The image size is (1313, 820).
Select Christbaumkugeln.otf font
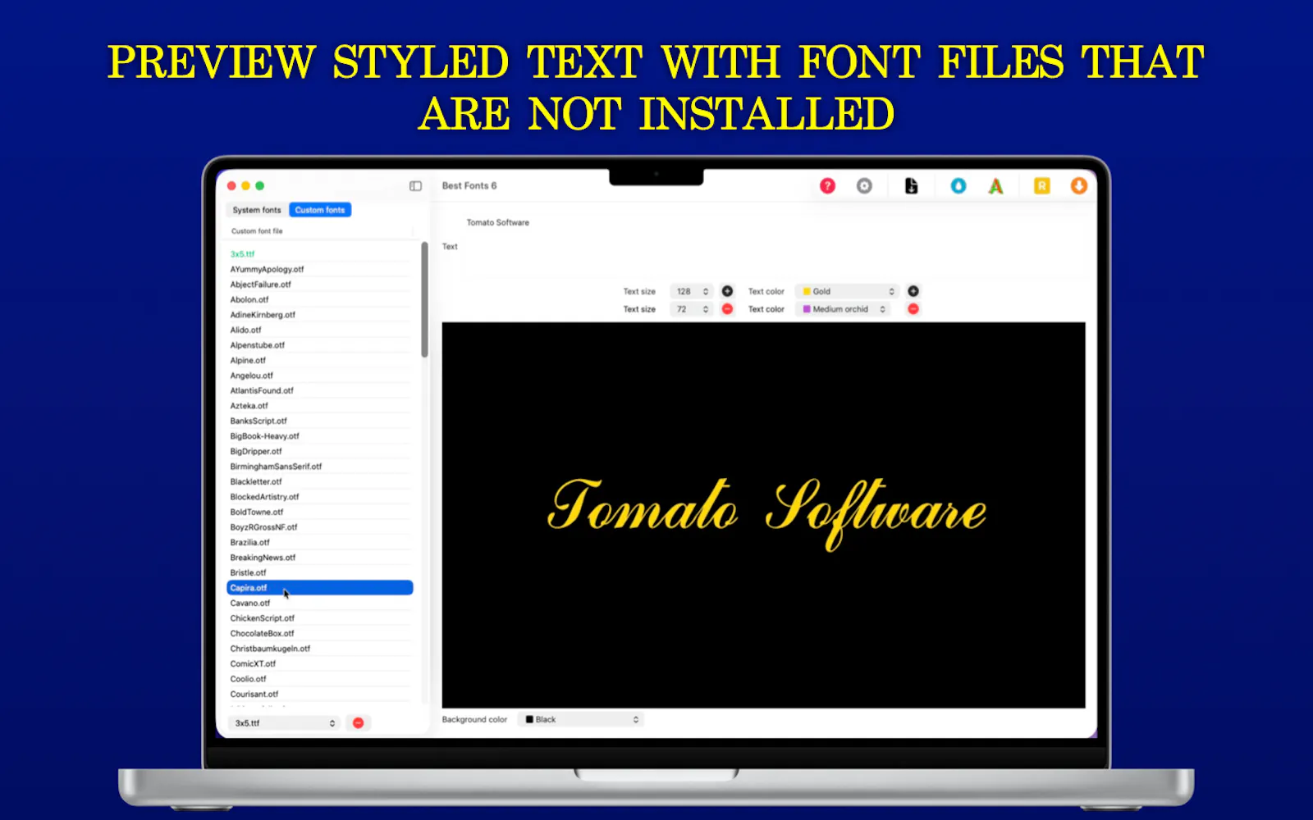click(319, 649)
